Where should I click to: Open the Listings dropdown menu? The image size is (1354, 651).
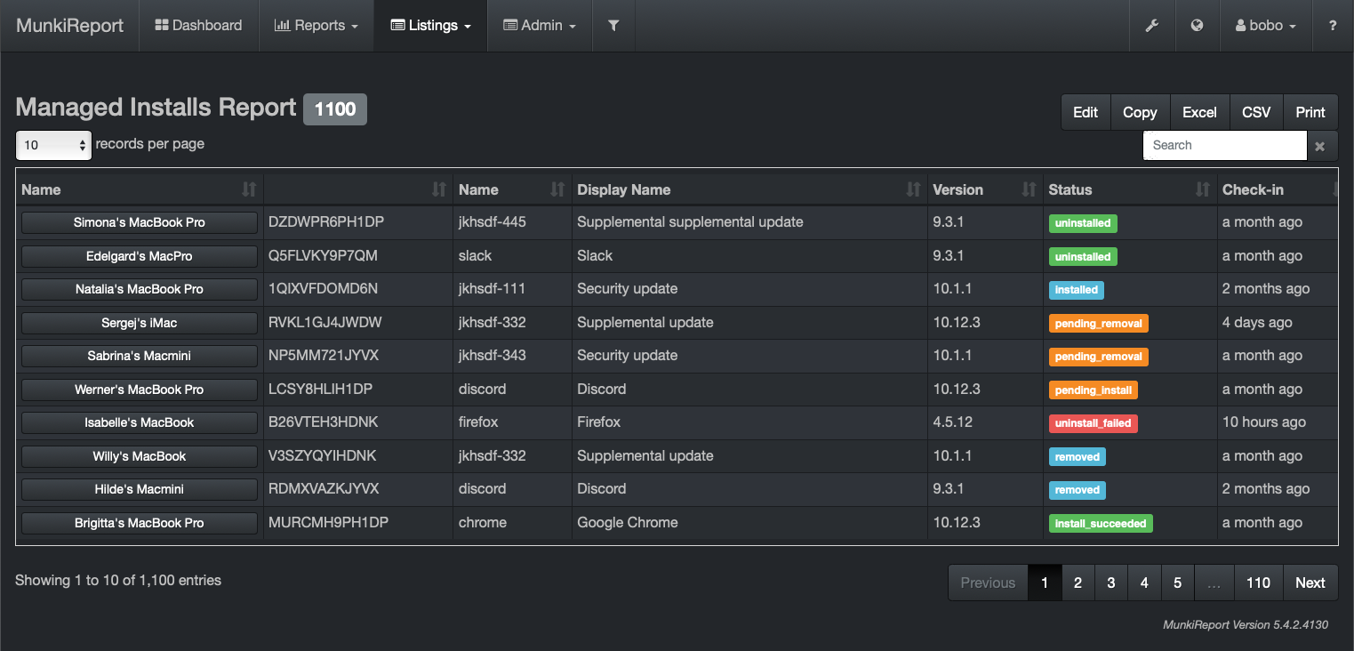coord(430,25)
